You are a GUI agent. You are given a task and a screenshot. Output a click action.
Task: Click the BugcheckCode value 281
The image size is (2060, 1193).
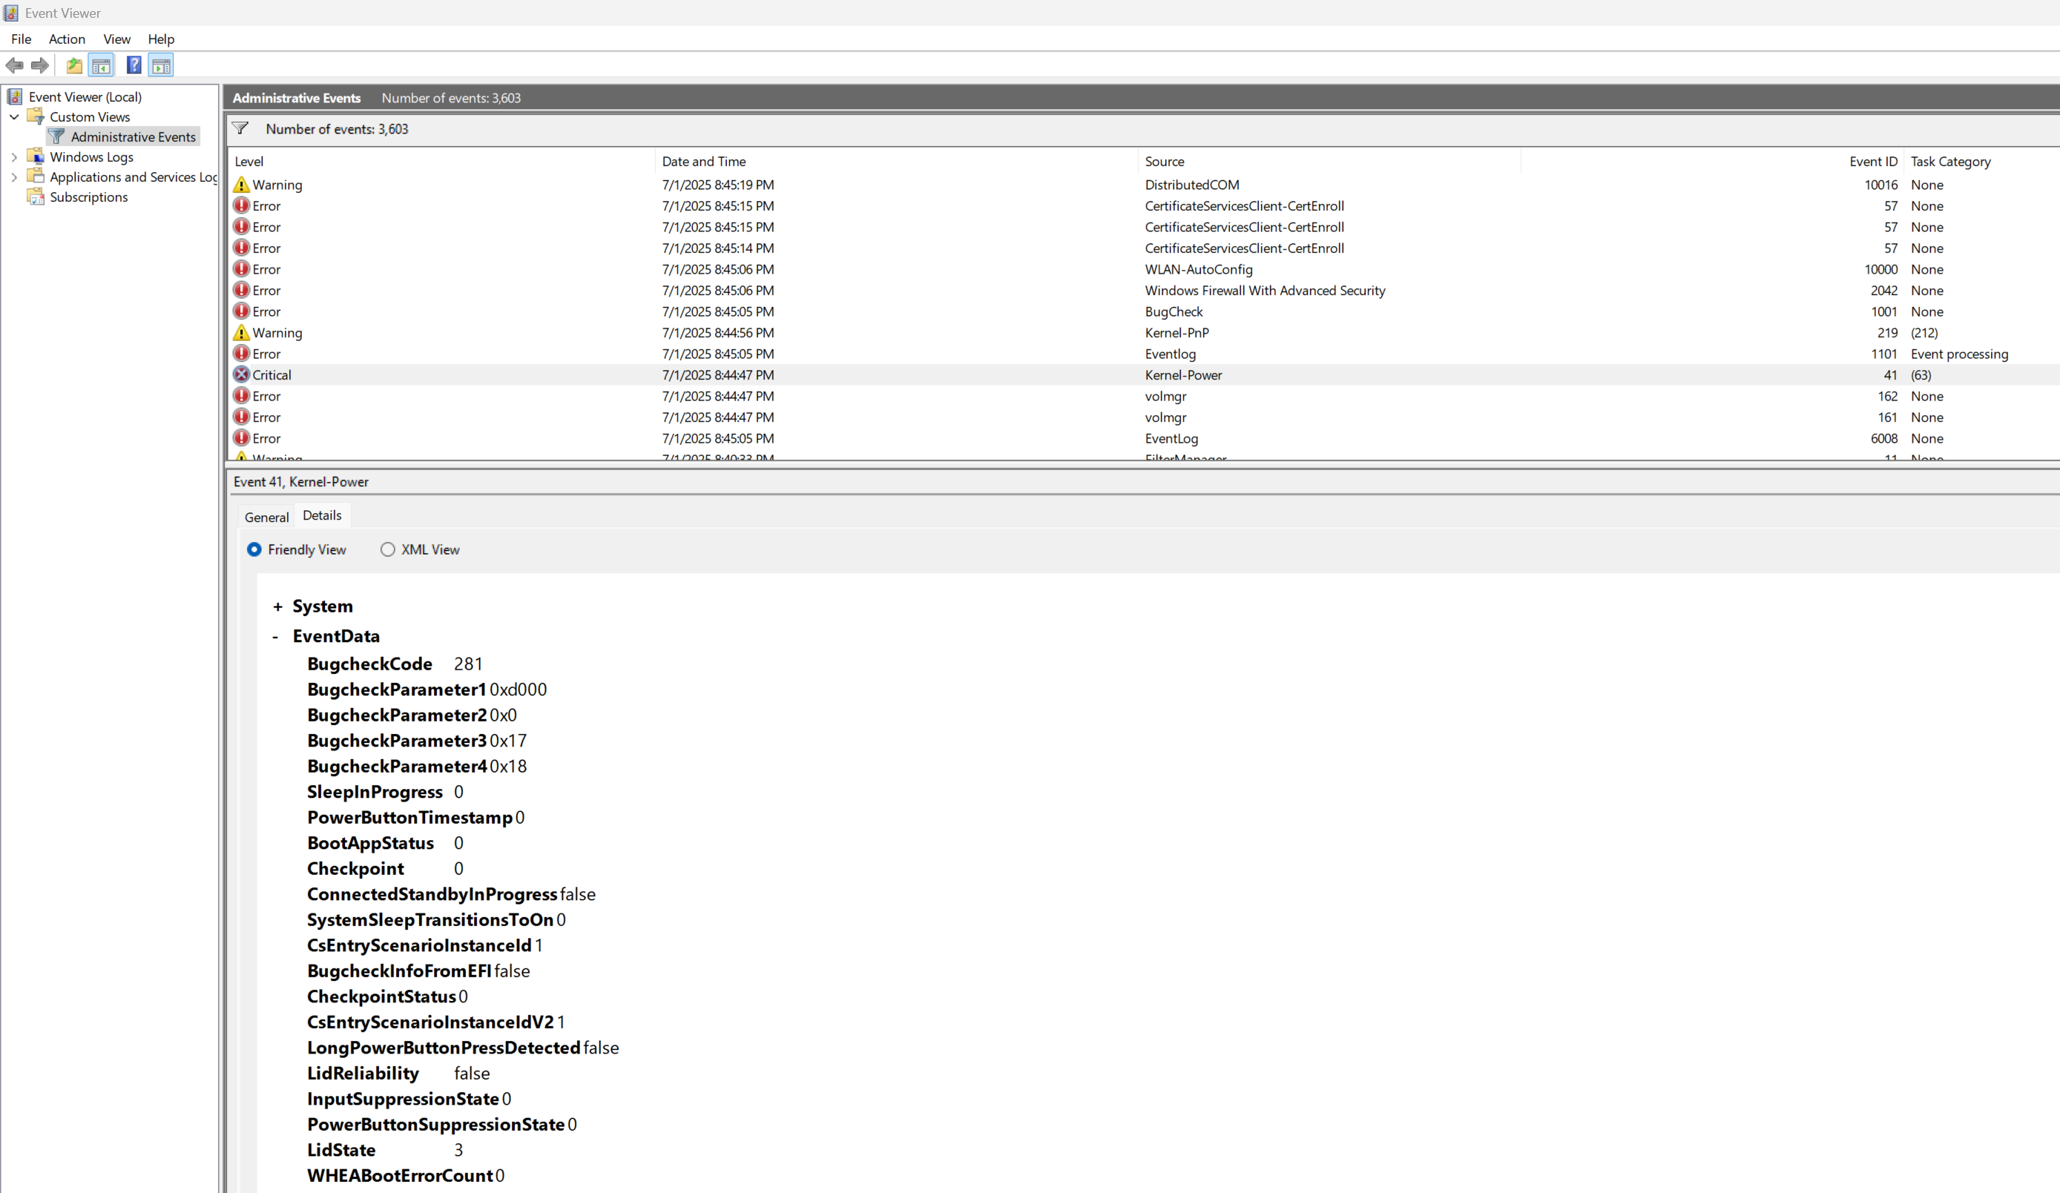[x=468, y=664]
